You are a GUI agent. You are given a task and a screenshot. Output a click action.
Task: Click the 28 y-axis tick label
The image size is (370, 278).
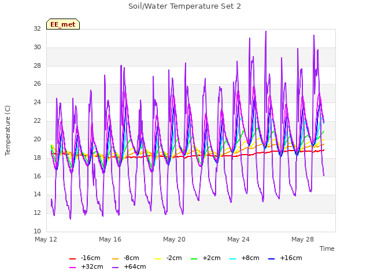pos(37,65)
